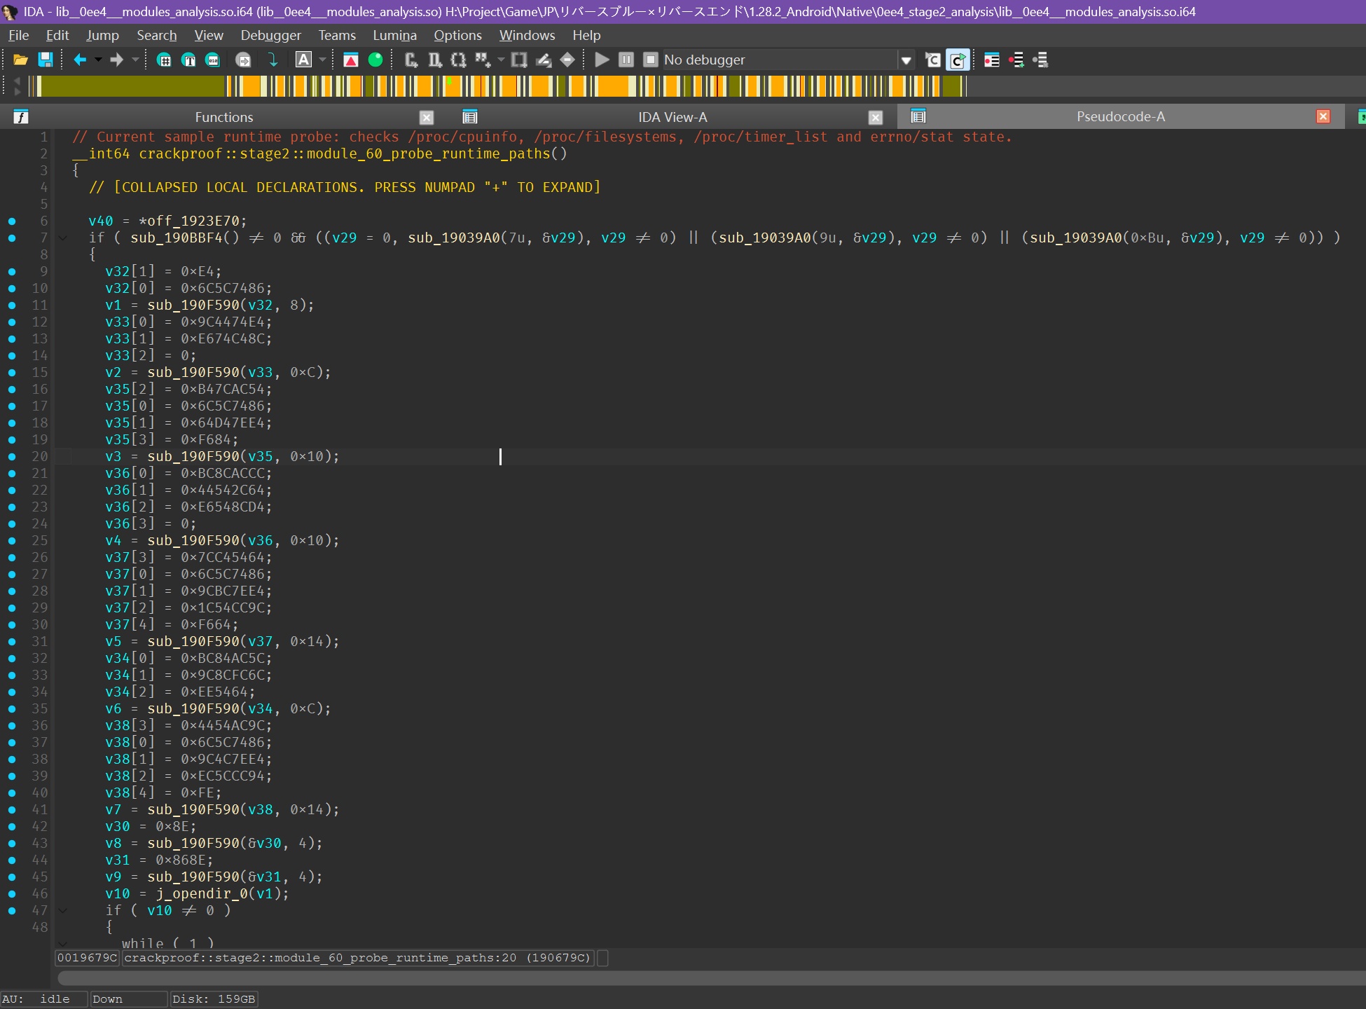Click off_1923E70 reference on line 6

click(193, 221)
